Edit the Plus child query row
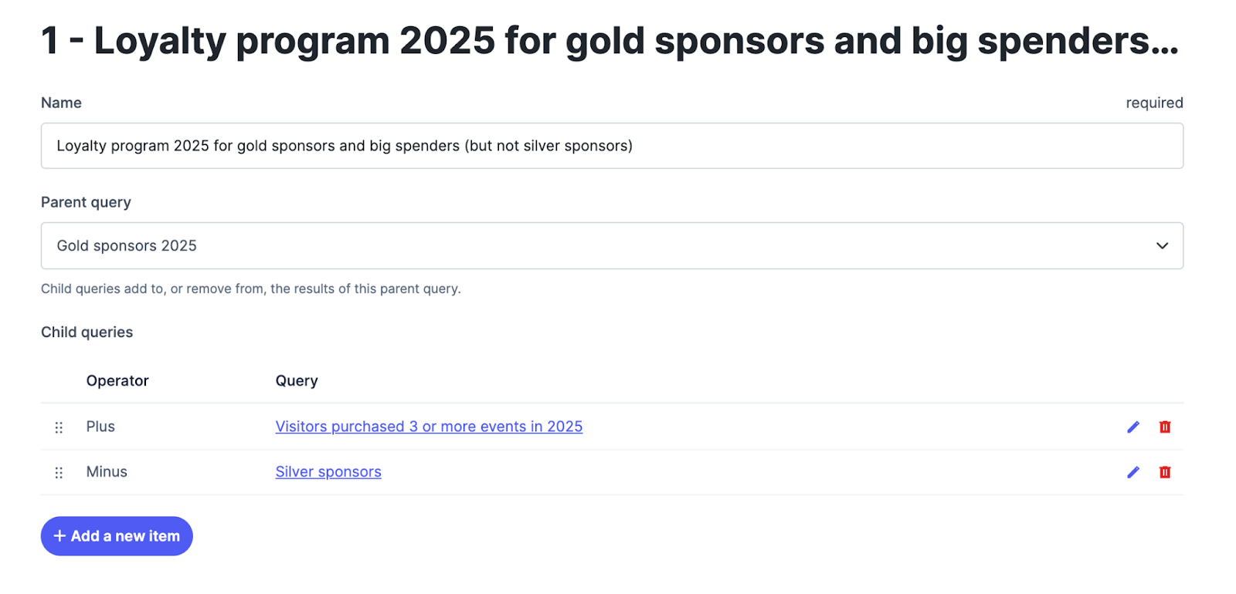1236x594 pixels. (1133, 427)
